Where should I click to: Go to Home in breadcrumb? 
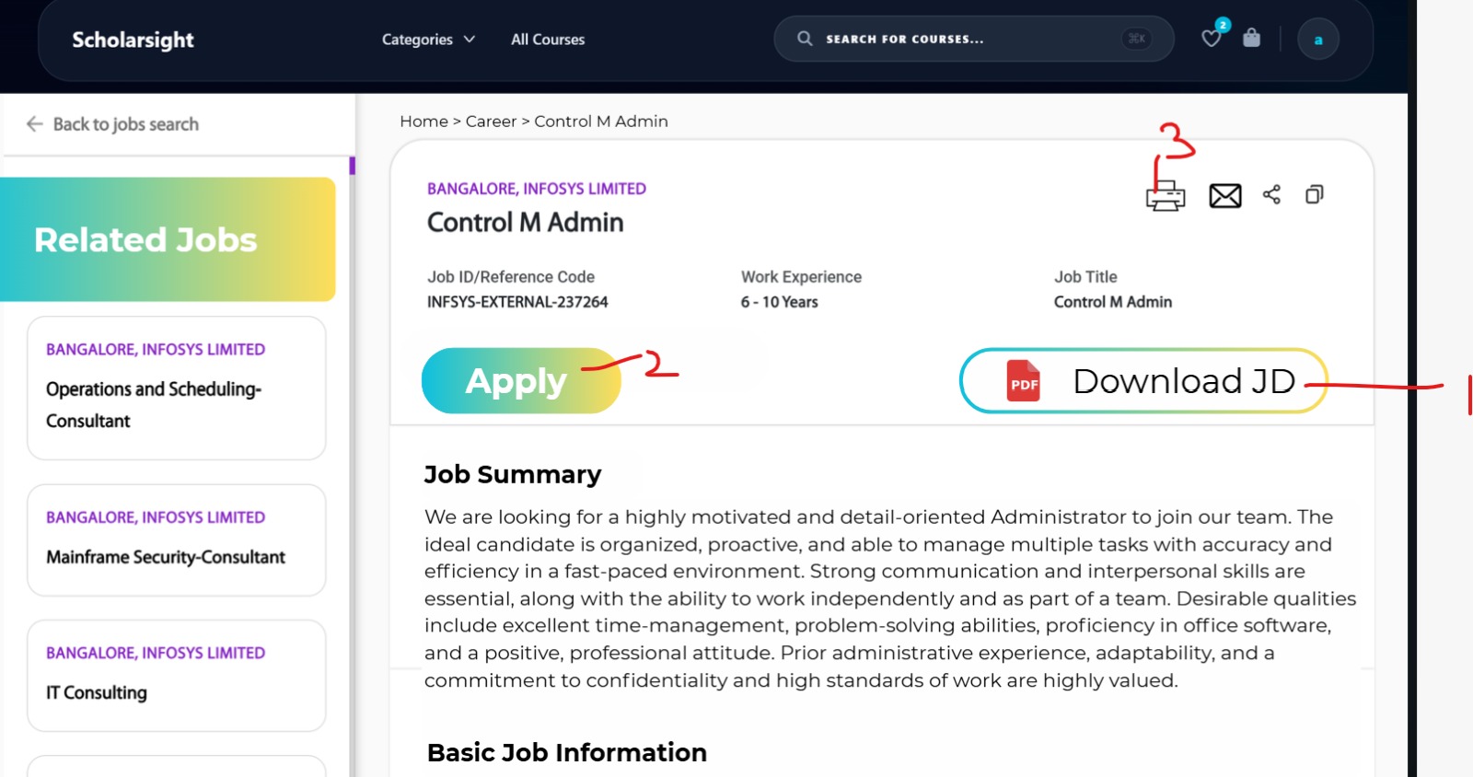(x=423, y=122)
